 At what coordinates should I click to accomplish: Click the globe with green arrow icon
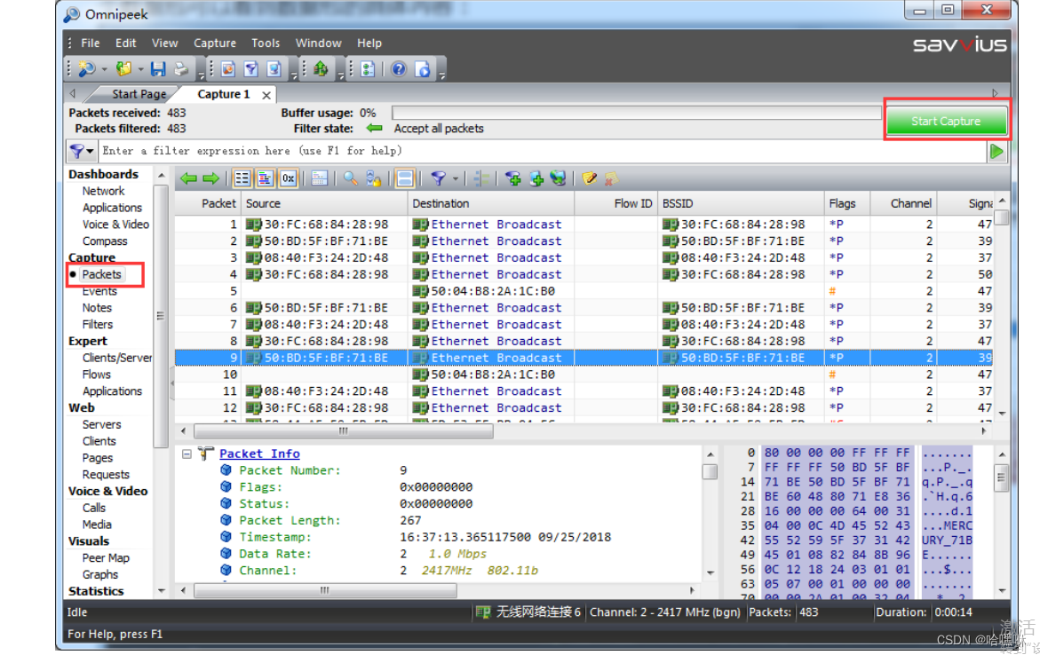[559, 178]
